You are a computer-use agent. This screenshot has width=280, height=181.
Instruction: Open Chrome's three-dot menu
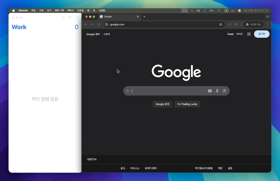[267, 24]
